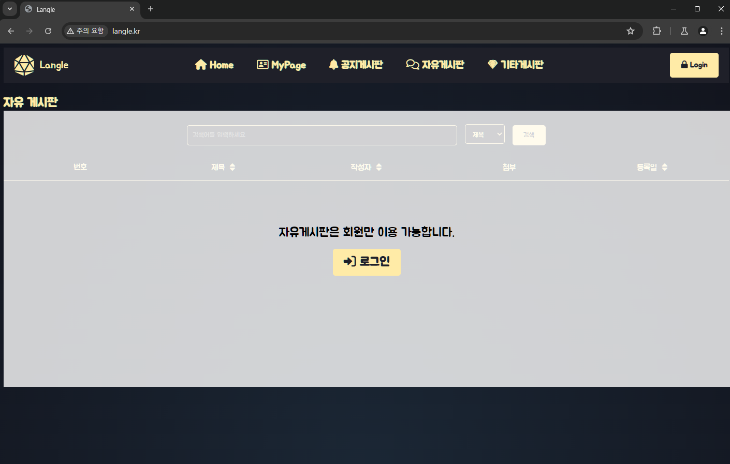
Task: Toggle sorting on the 제목 column
Action: (232, 167)
